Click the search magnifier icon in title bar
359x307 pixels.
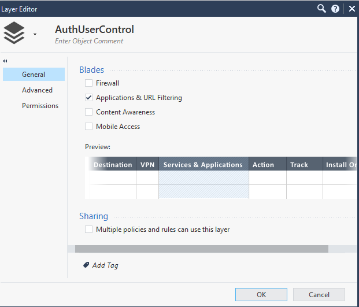pos(322,9)
